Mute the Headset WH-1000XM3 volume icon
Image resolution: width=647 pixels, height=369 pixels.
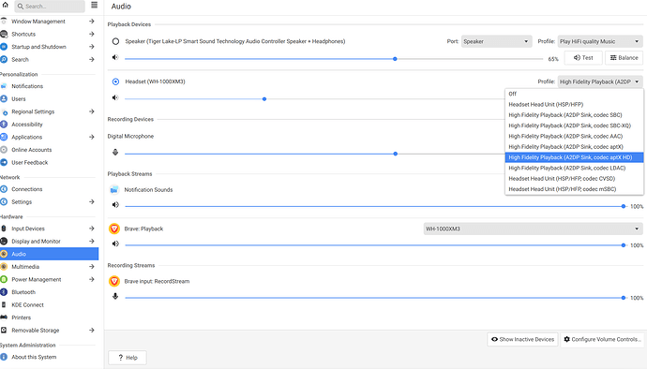pos(115,97)
